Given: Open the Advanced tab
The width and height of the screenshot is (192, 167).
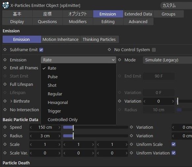Looking at the screenshot, I should (138, 21).
